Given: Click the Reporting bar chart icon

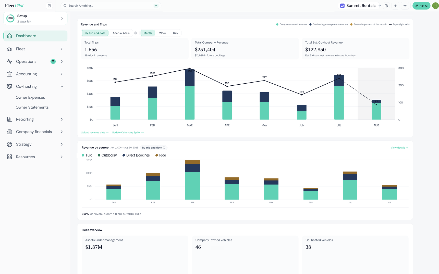Looking at the screenshot, I should coord(9,119).
